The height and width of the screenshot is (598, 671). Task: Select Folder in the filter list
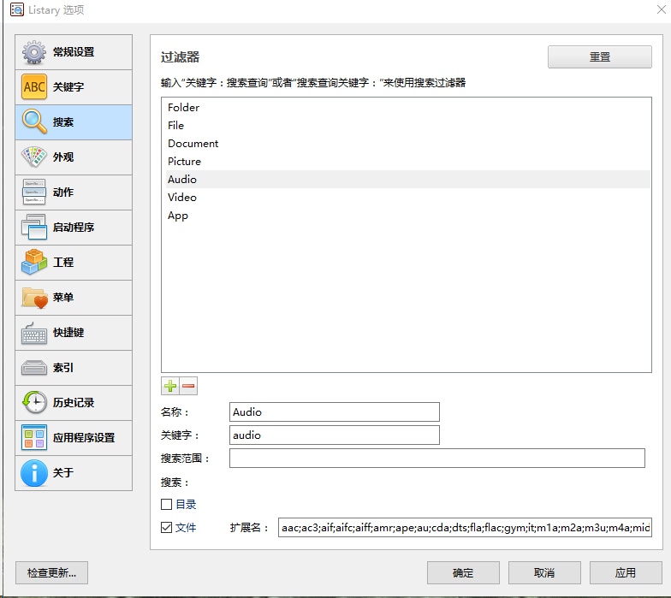point(407,108)
